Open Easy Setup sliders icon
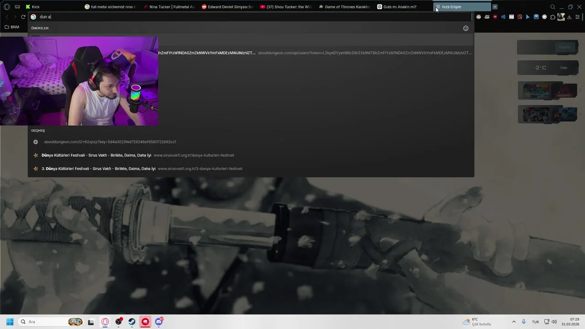This screenshot has width=585, height=329. point(577,17)
